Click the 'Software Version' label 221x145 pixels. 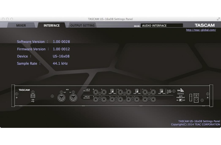point(31,42)
